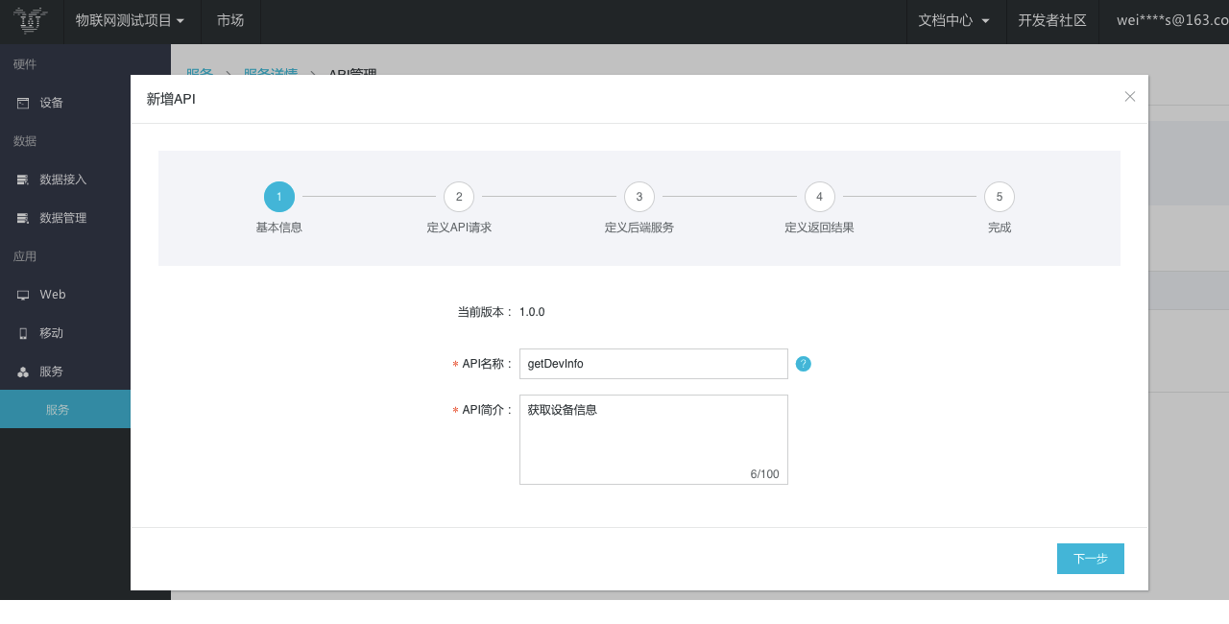Open the wei****s@163 account menu
Screen dimensions: 1229x624
click(1172, 21)
